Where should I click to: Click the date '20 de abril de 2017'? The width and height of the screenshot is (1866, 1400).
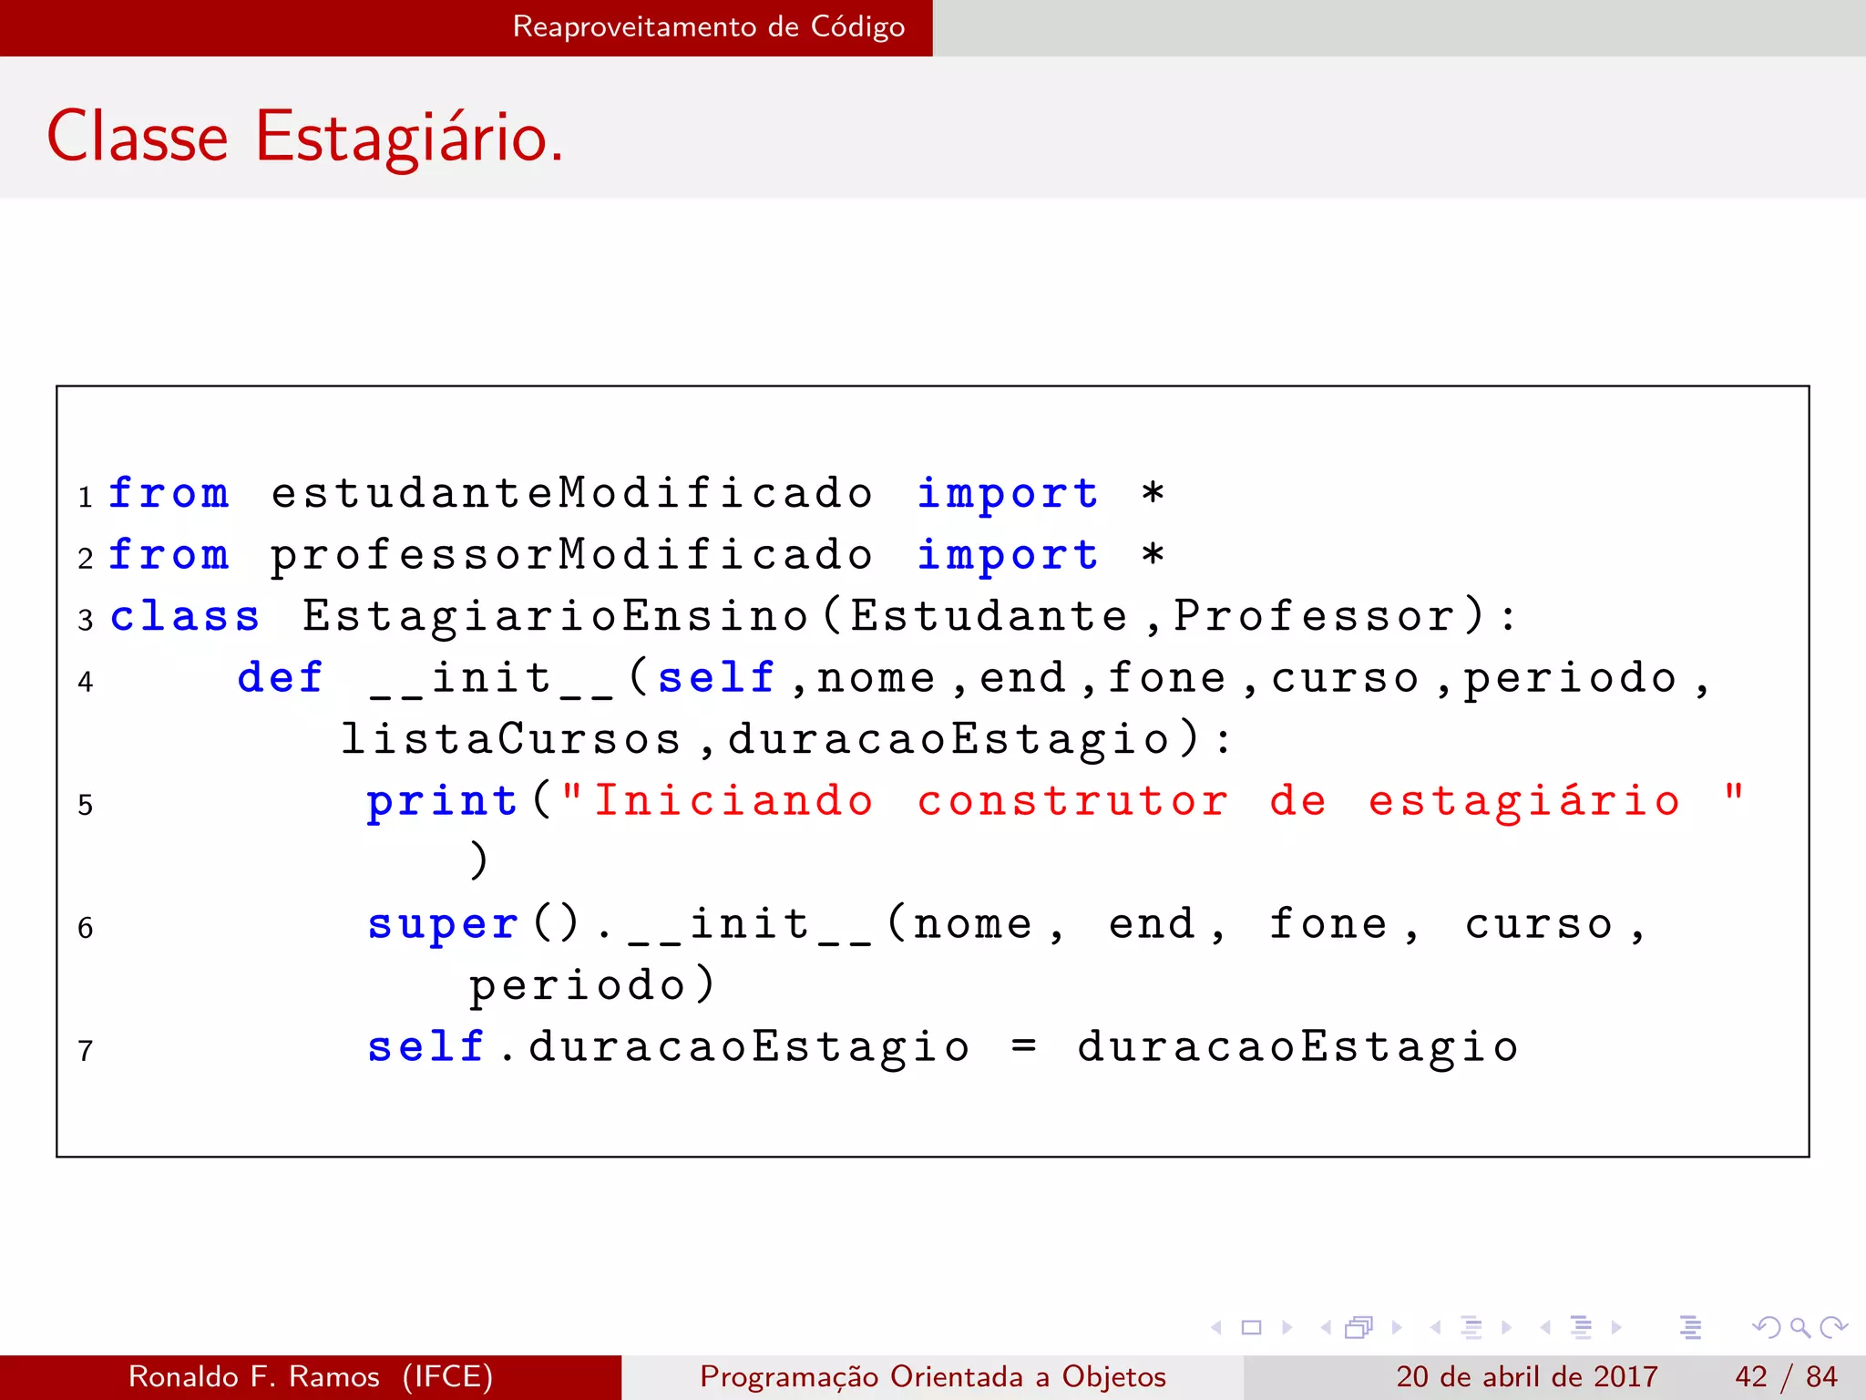coord(1526,1376)
